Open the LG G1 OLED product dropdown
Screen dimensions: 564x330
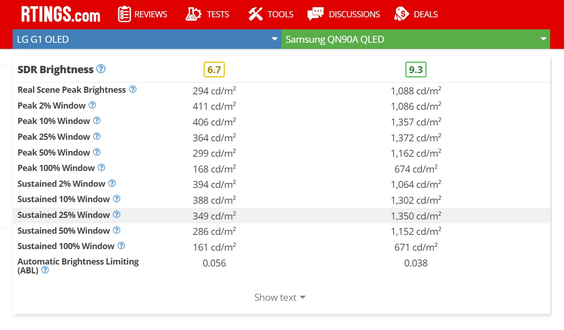click(147, 39)
